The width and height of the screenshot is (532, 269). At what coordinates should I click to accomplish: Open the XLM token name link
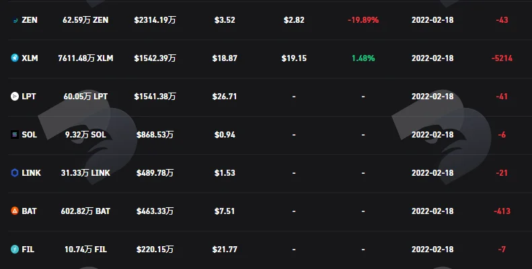click(30, 58)
